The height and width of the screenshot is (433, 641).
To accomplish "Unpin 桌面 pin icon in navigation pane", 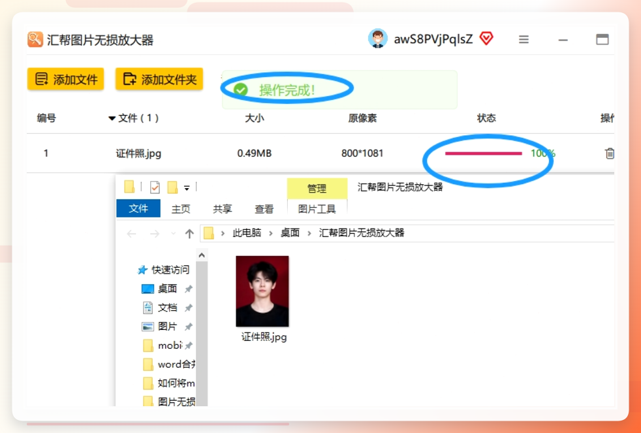I will [x=188, y=289].
